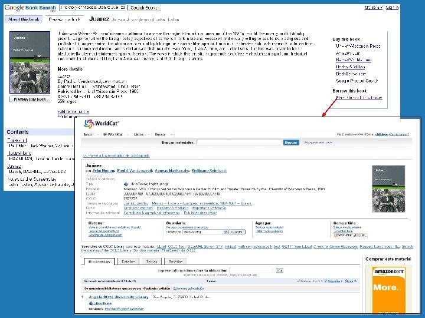
Task: Open the My library link
Action: click(x=373, y=7)
